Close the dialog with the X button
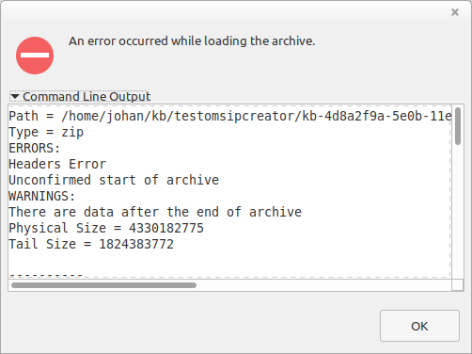The image size is (472, 354). [455, 12]
